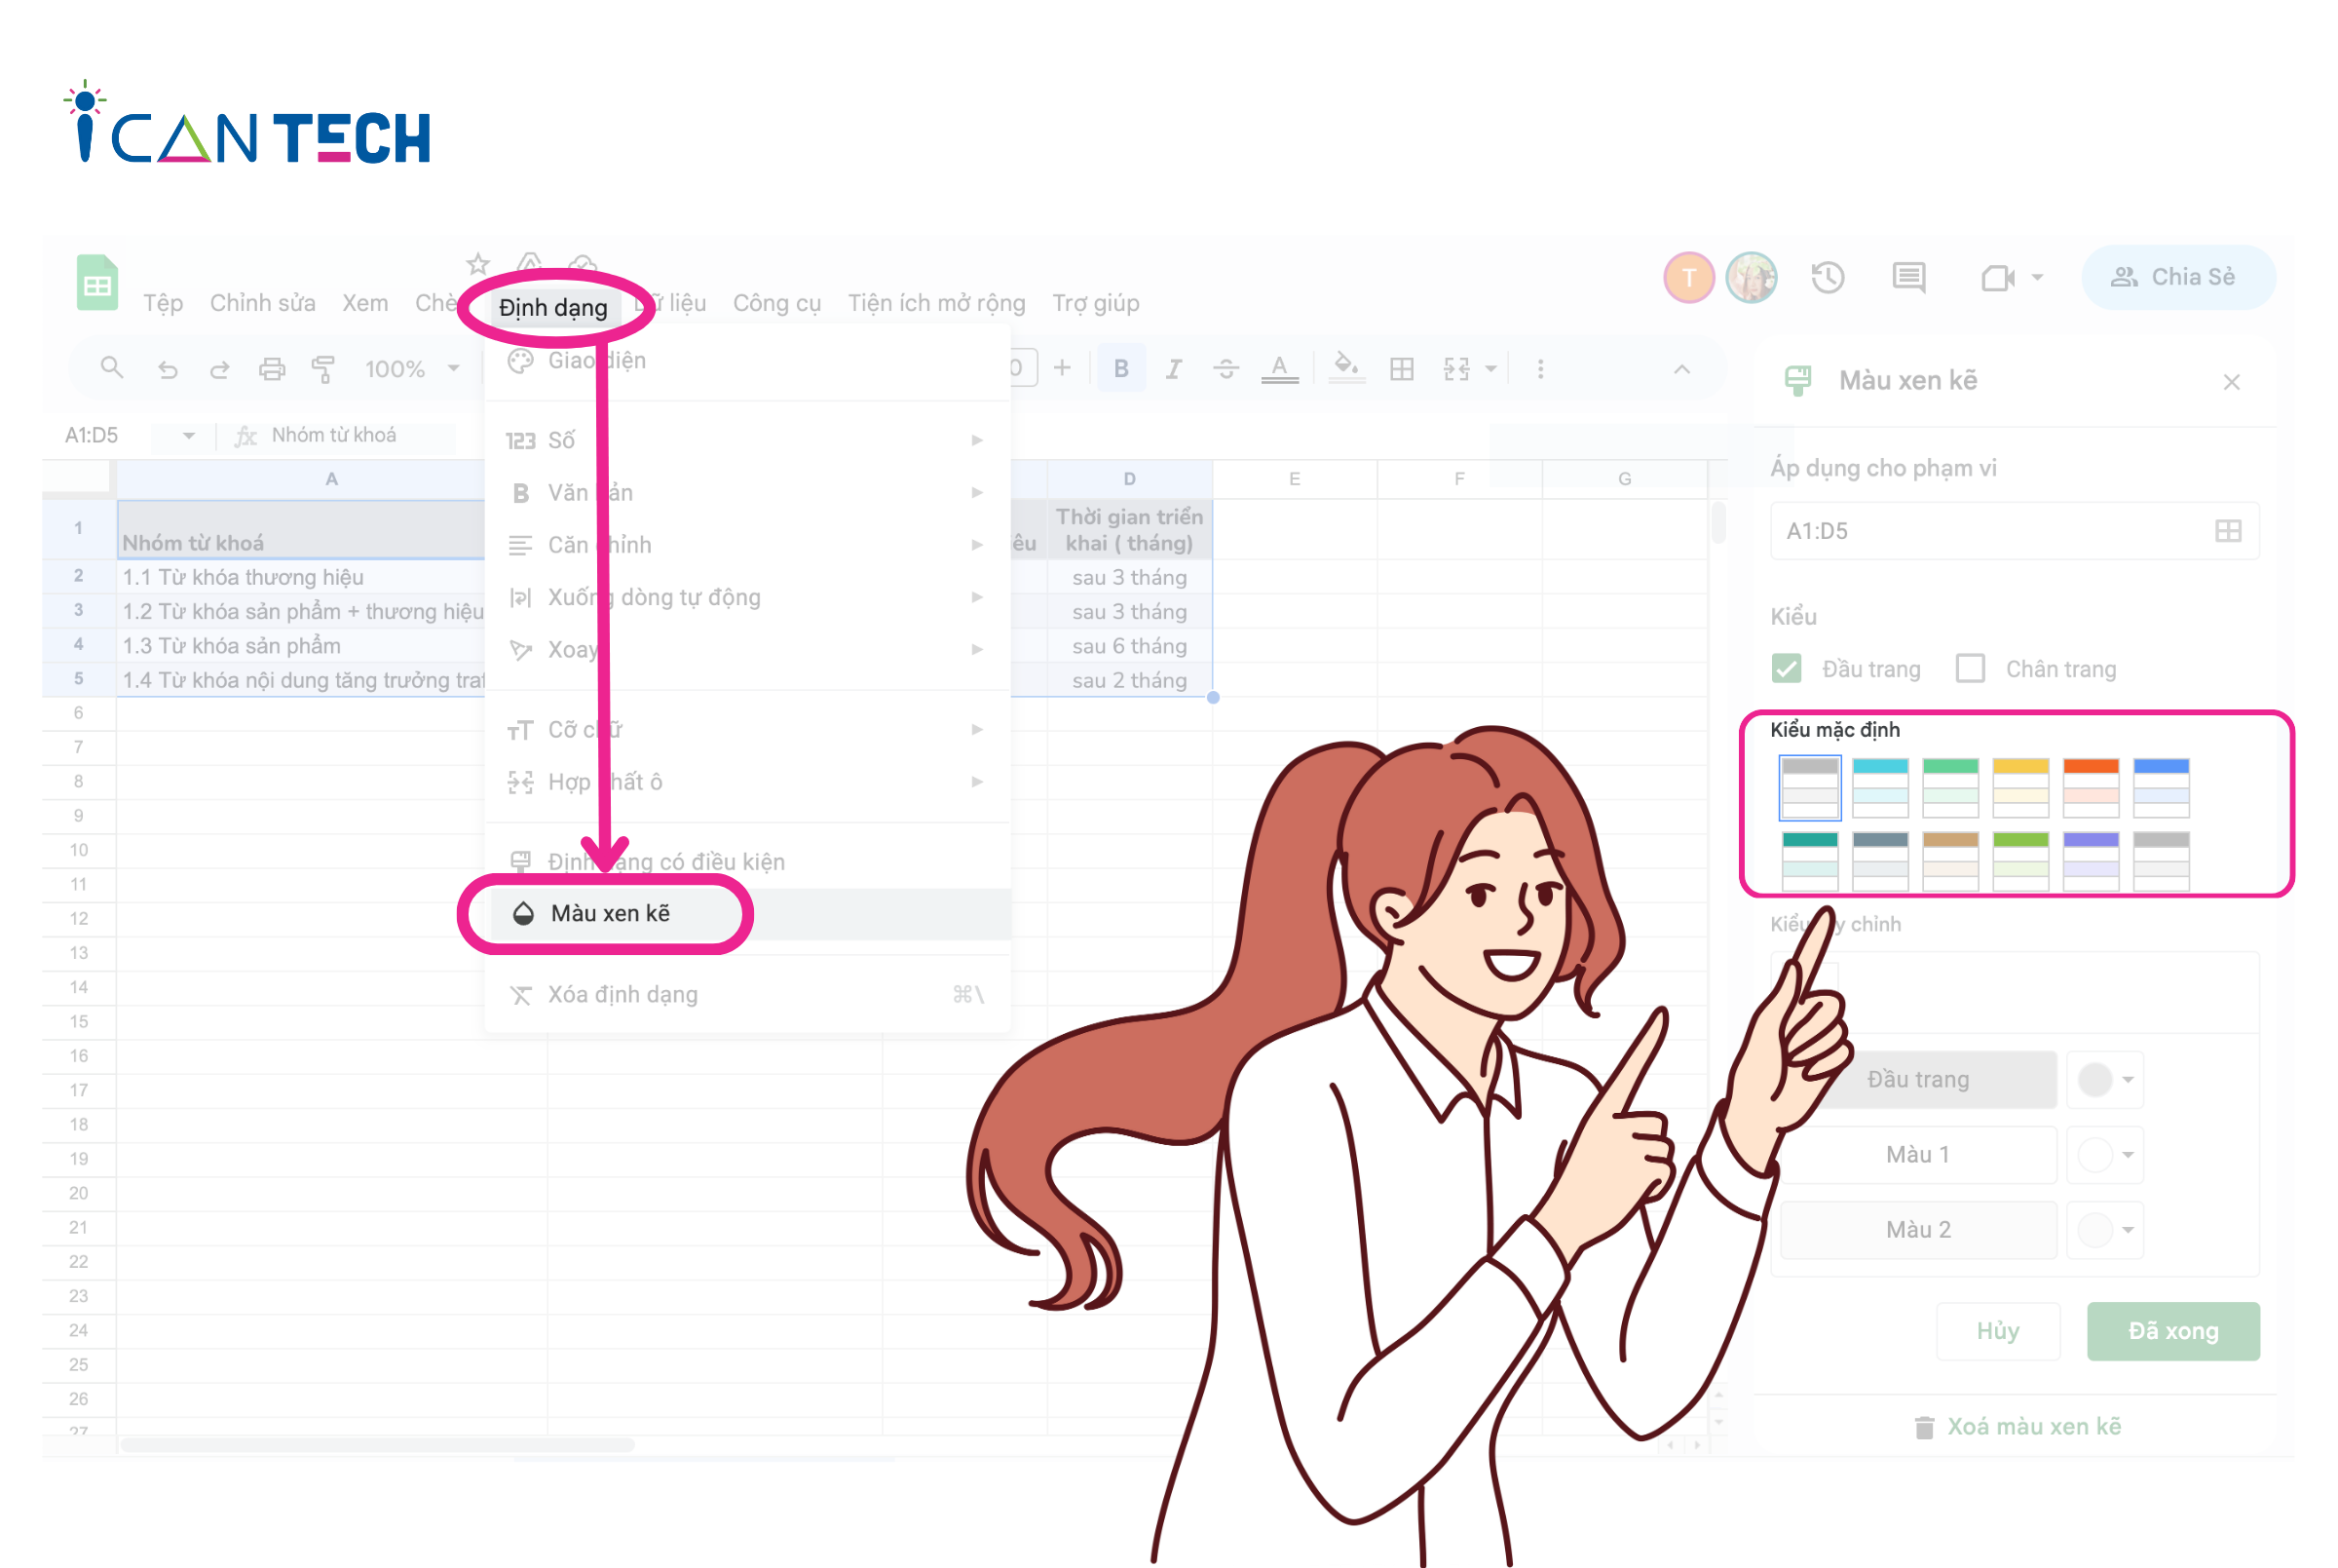Expand Số submenu
The image size is (2338, 1568).
(x=748, y=440)
